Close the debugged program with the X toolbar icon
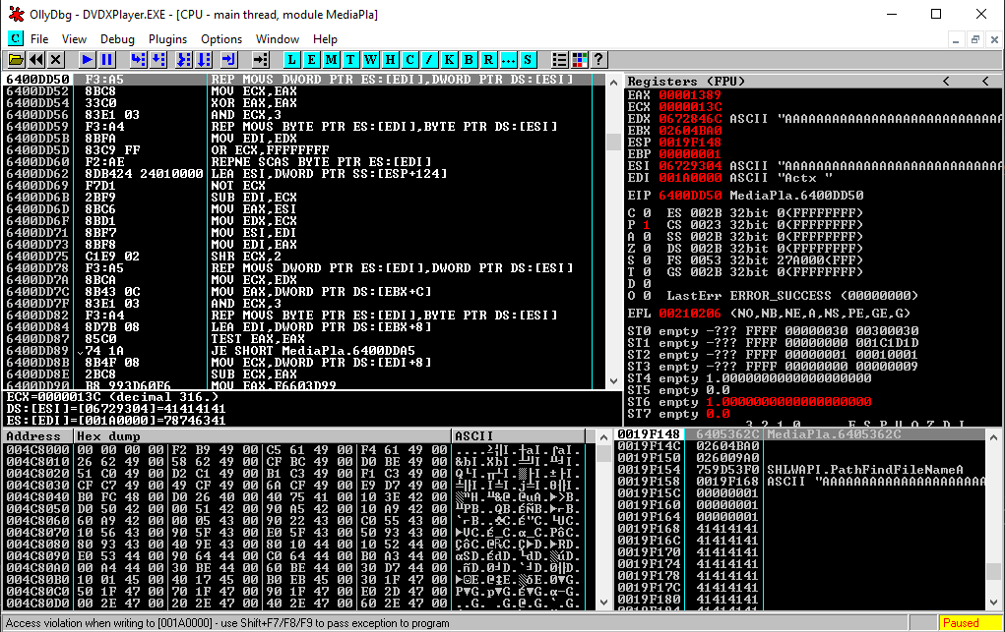 click(x=56, y=60)
